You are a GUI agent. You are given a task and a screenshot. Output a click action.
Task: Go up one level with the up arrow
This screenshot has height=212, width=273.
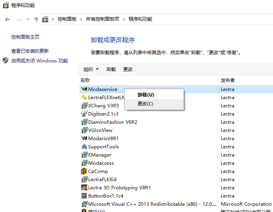36,20
